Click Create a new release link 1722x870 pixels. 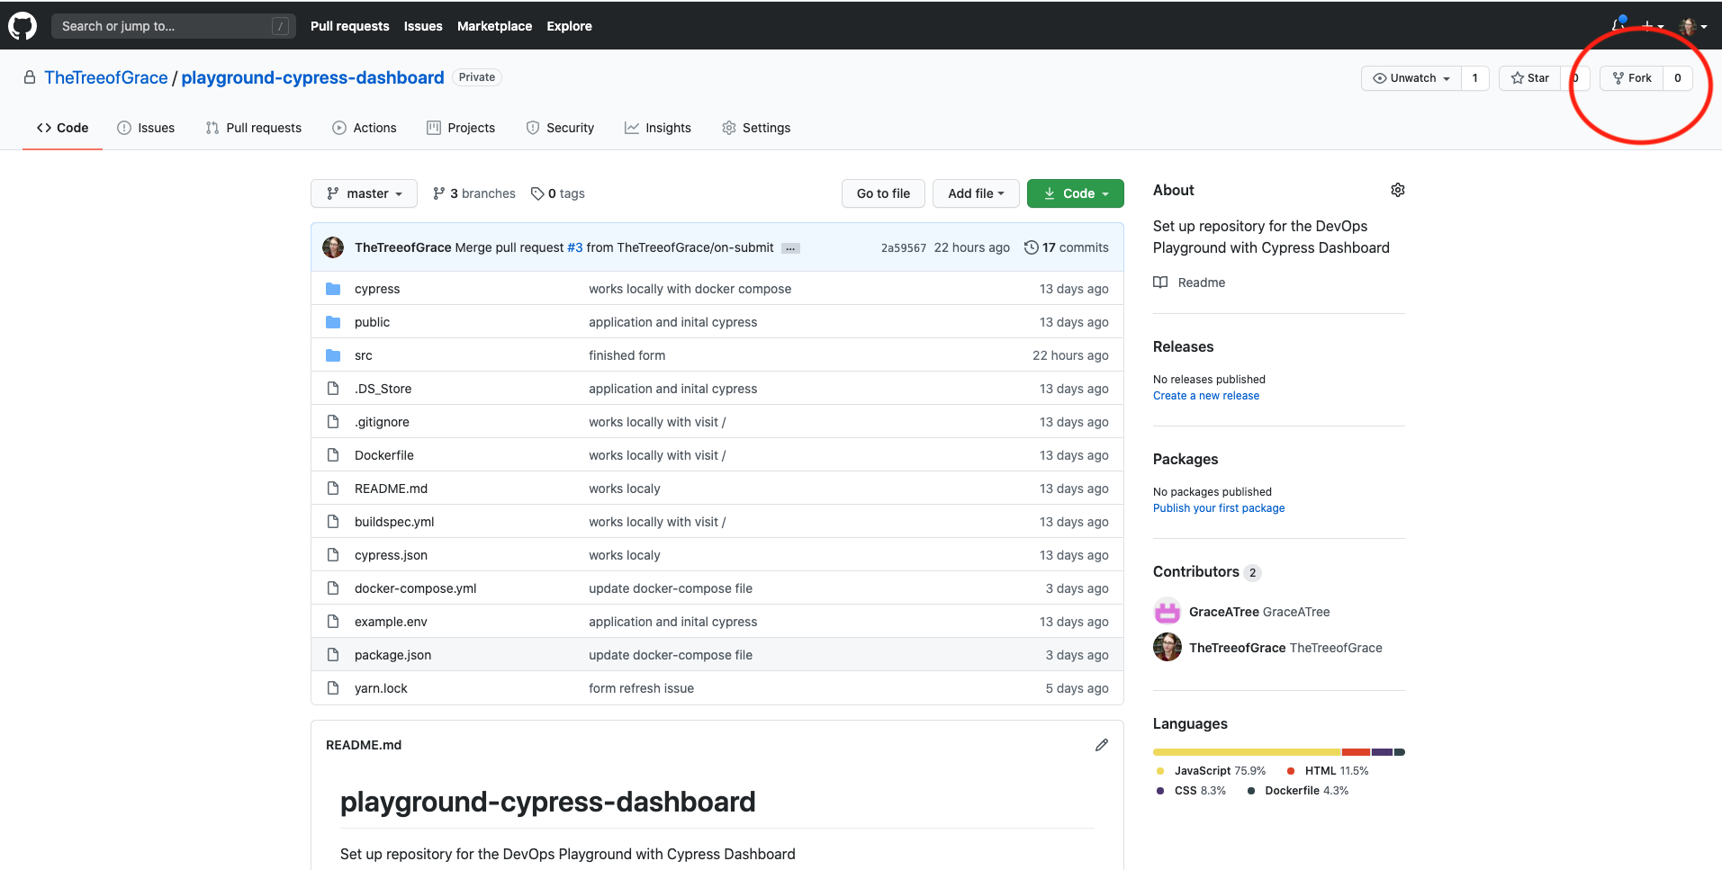click(1206, 396)
